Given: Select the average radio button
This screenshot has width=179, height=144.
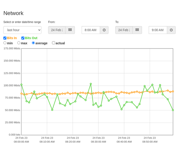Looking at the screenshot, I should [33, 43].
